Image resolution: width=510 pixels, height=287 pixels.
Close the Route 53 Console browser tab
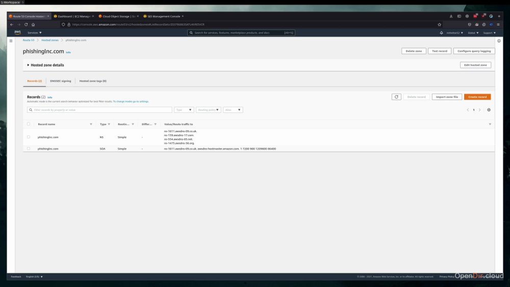coord(48,16)
